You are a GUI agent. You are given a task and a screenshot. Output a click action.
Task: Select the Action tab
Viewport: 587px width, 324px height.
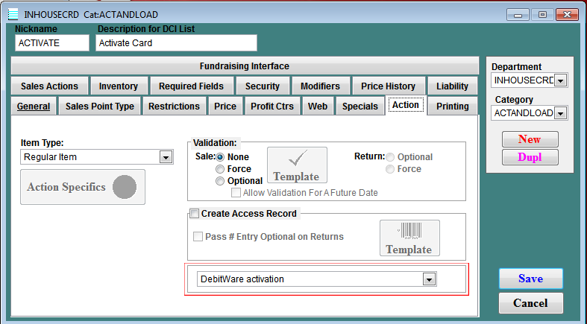click(x=406, y=105)
